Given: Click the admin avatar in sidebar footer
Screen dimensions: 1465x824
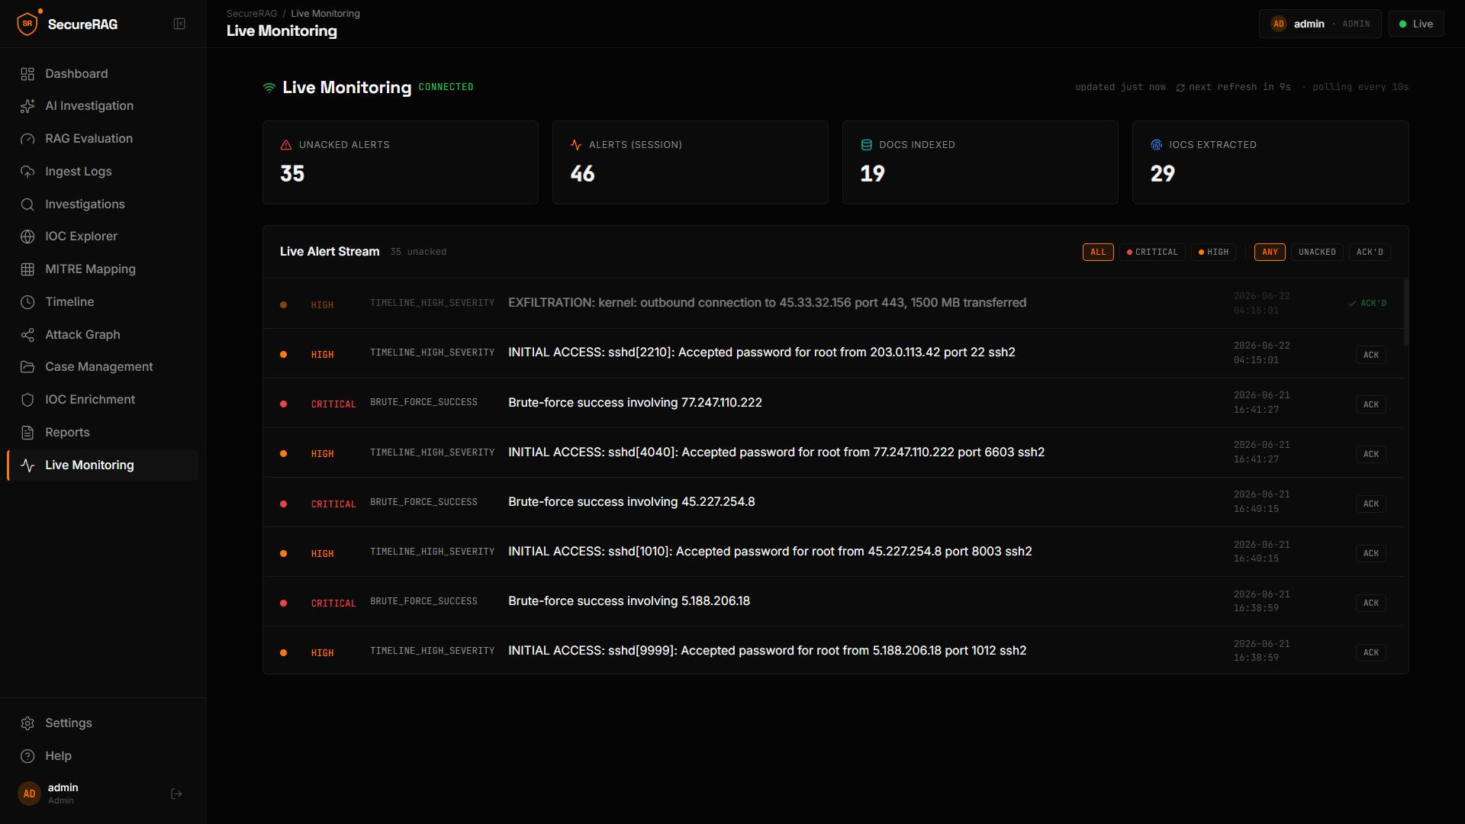Looking at the screenshot, I should click(x=29, y=794).
